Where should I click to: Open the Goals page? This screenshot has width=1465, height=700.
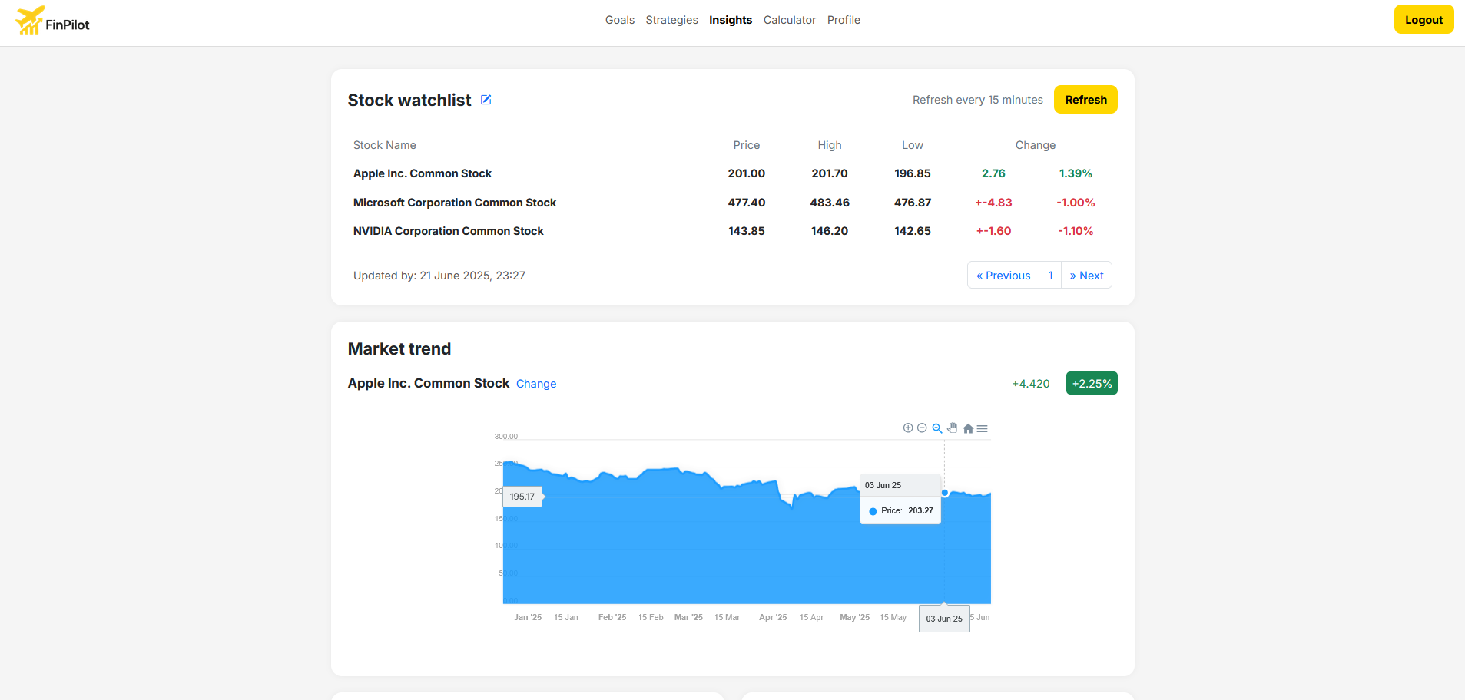click(619, 20)
